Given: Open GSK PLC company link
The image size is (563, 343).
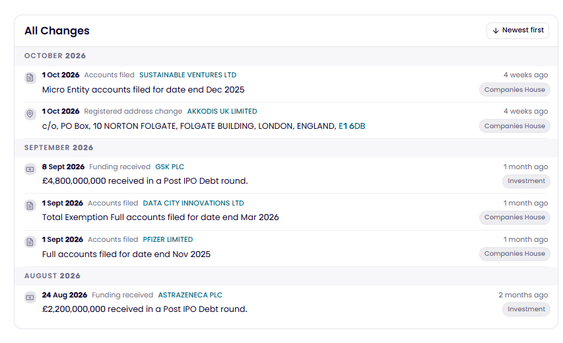Looking at the screenshot, I should (x=170, y=167).
